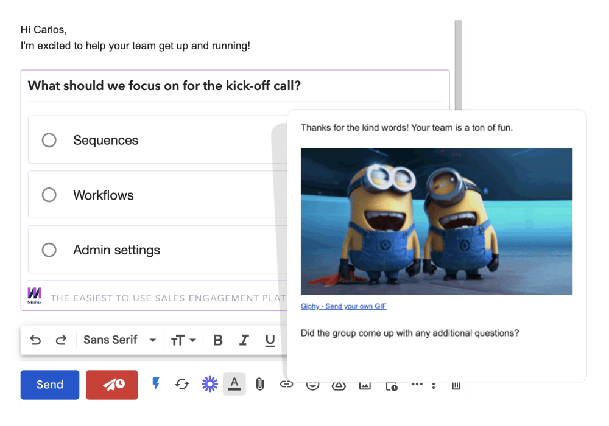Image resolution: width=609 pixels, height=426 pixels.
Task: Toggle formatting options text A icon
Action: [x=234, y=384]
